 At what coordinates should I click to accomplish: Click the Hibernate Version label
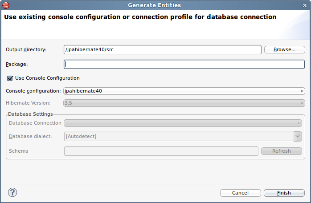(x=28, y=103)
